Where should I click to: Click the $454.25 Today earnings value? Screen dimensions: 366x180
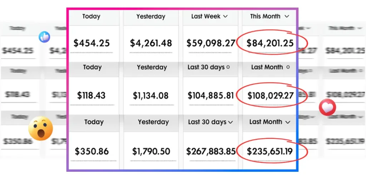pos(91,44)
